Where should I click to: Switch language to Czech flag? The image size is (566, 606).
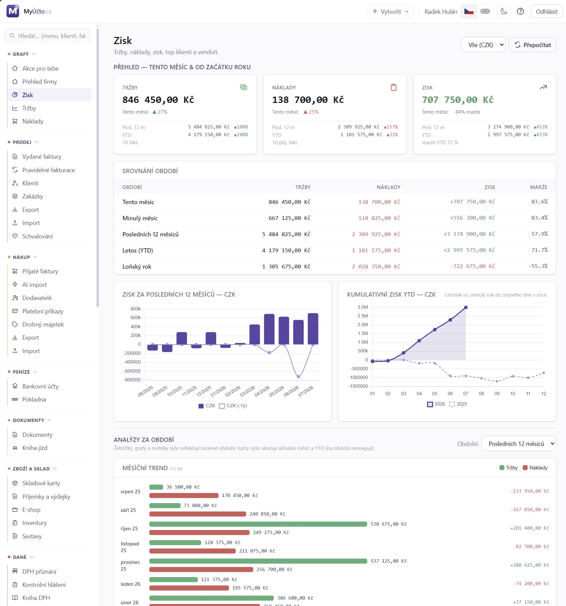(469, 11)
